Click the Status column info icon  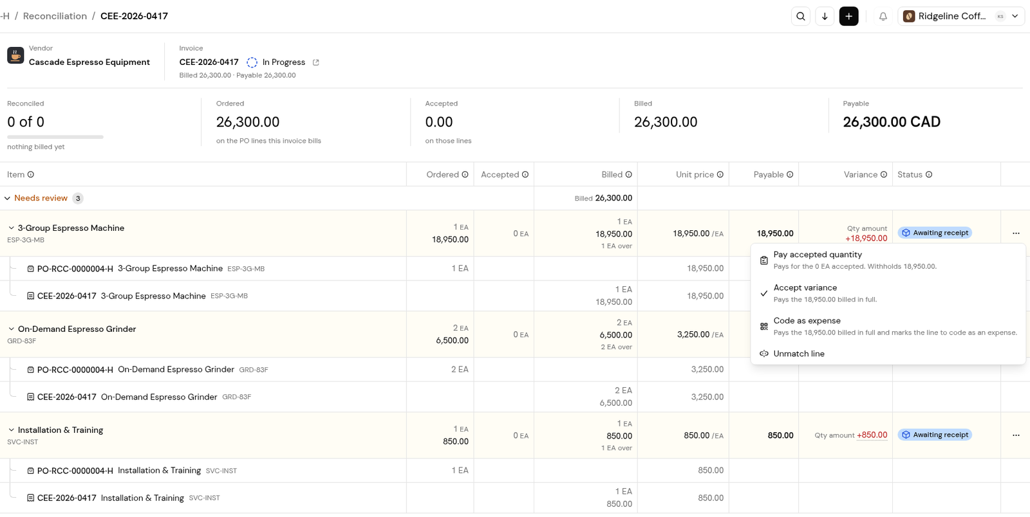[x=929, y=174]
